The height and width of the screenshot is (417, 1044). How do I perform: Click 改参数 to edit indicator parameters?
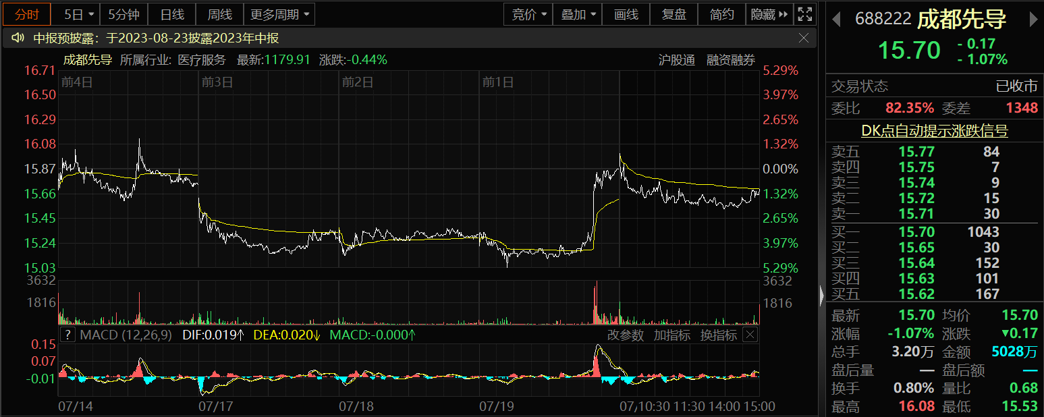click(x=626, y=335)
